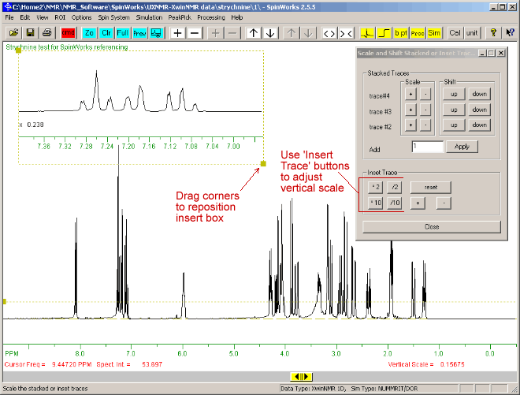Open the Processing menu
Image resolution: width=520 pixels, height=395 pixels.
click(x=211, y=17)
